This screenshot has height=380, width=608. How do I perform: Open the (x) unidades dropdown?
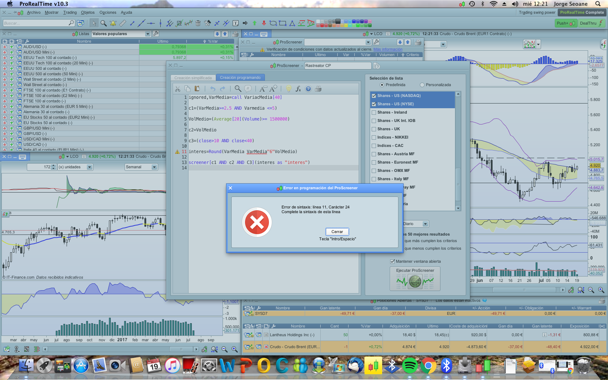89,167
